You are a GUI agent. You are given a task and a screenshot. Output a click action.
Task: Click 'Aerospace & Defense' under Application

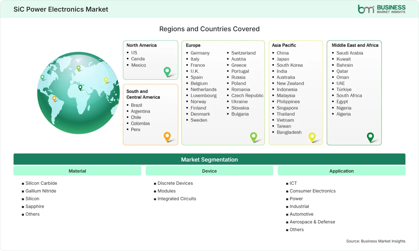click(312, 222)
